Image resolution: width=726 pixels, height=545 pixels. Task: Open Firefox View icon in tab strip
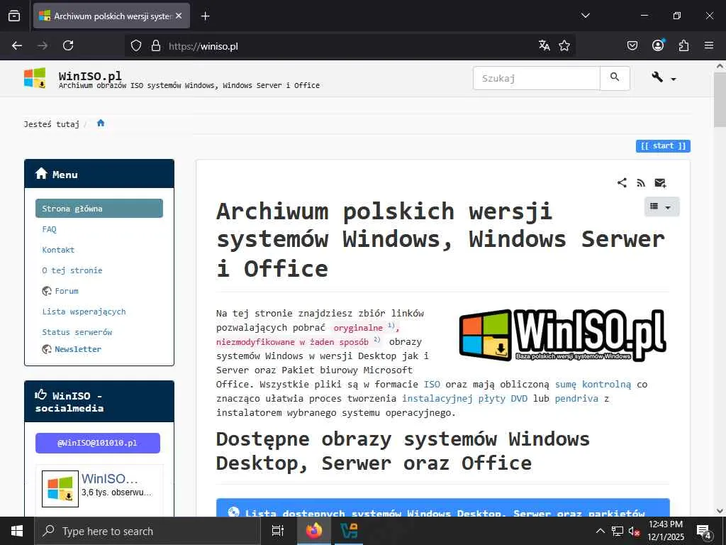(x=14, y=16)
